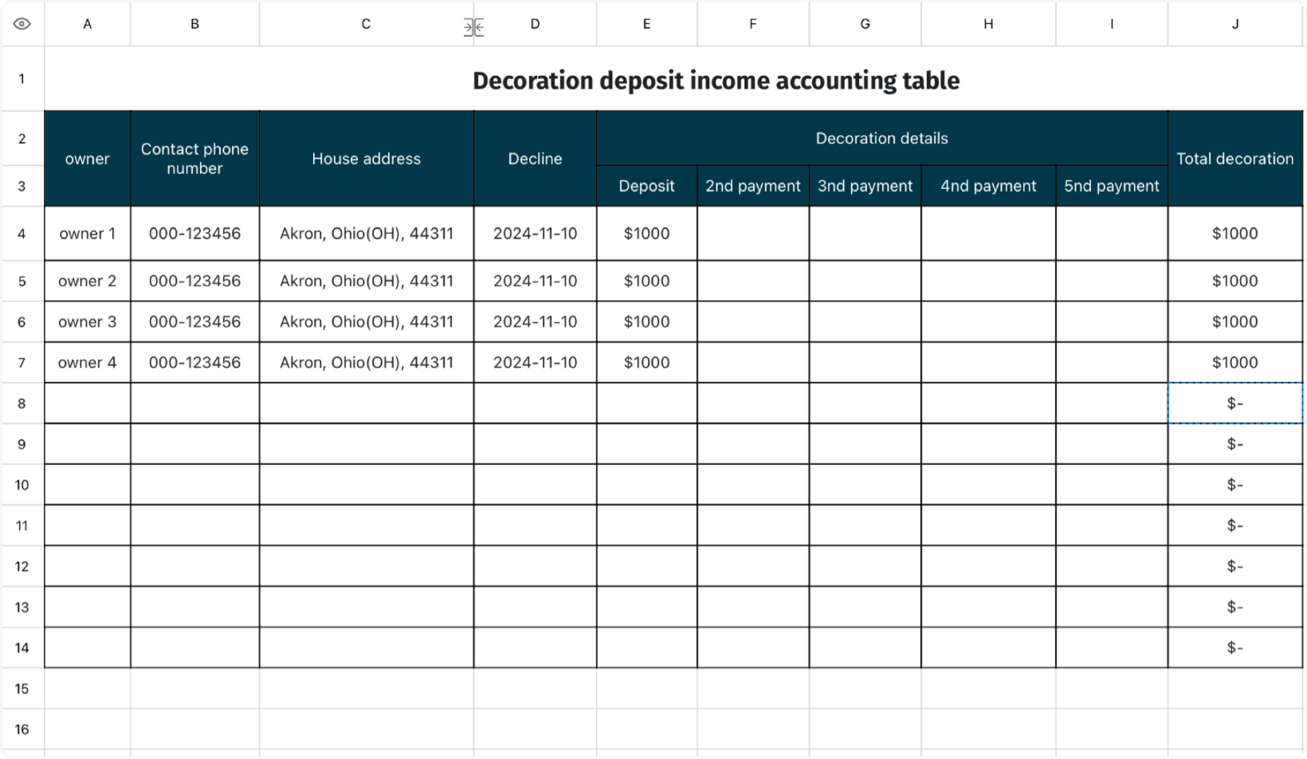Select column F header
The image size is (1307, 759).
point(753,24)
